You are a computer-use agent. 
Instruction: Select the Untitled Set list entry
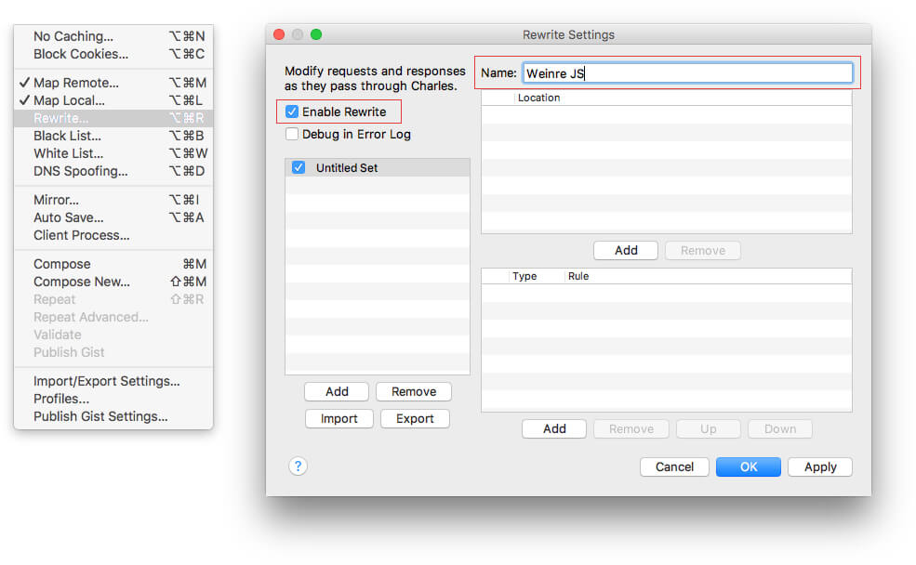372,168
